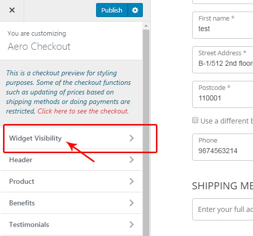Screen dimensions: 253x236
Task: Expand Widget Visibility chevron arrow
Action: [x=132, y=138]
